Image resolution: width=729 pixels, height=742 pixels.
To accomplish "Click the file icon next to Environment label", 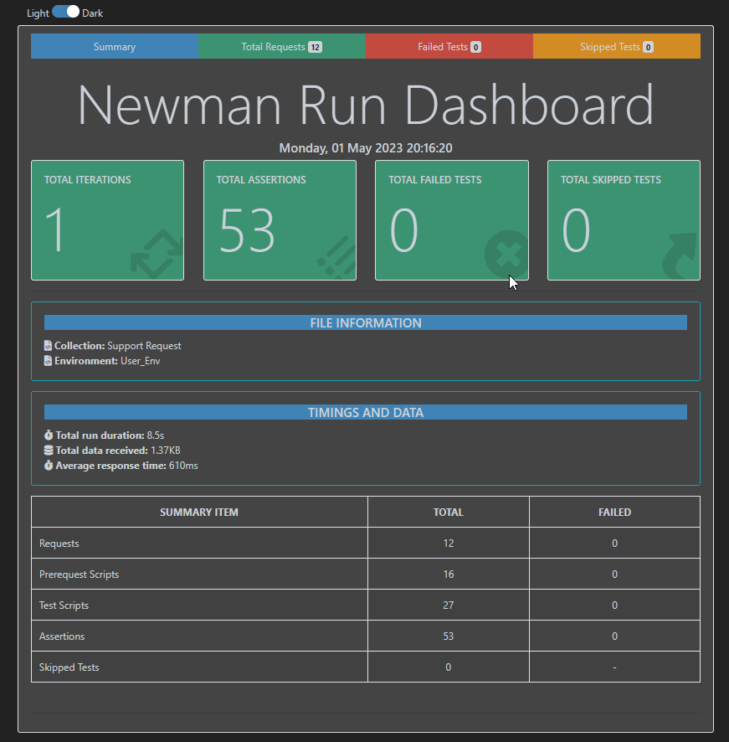I will (x=47, y=361).
